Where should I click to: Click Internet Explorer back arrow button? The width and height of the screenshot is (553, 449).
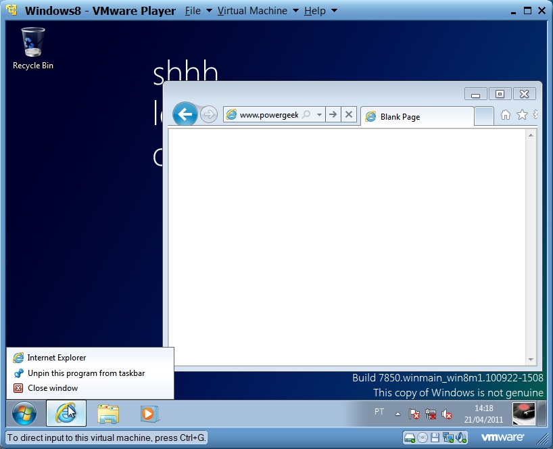(185, 114)
